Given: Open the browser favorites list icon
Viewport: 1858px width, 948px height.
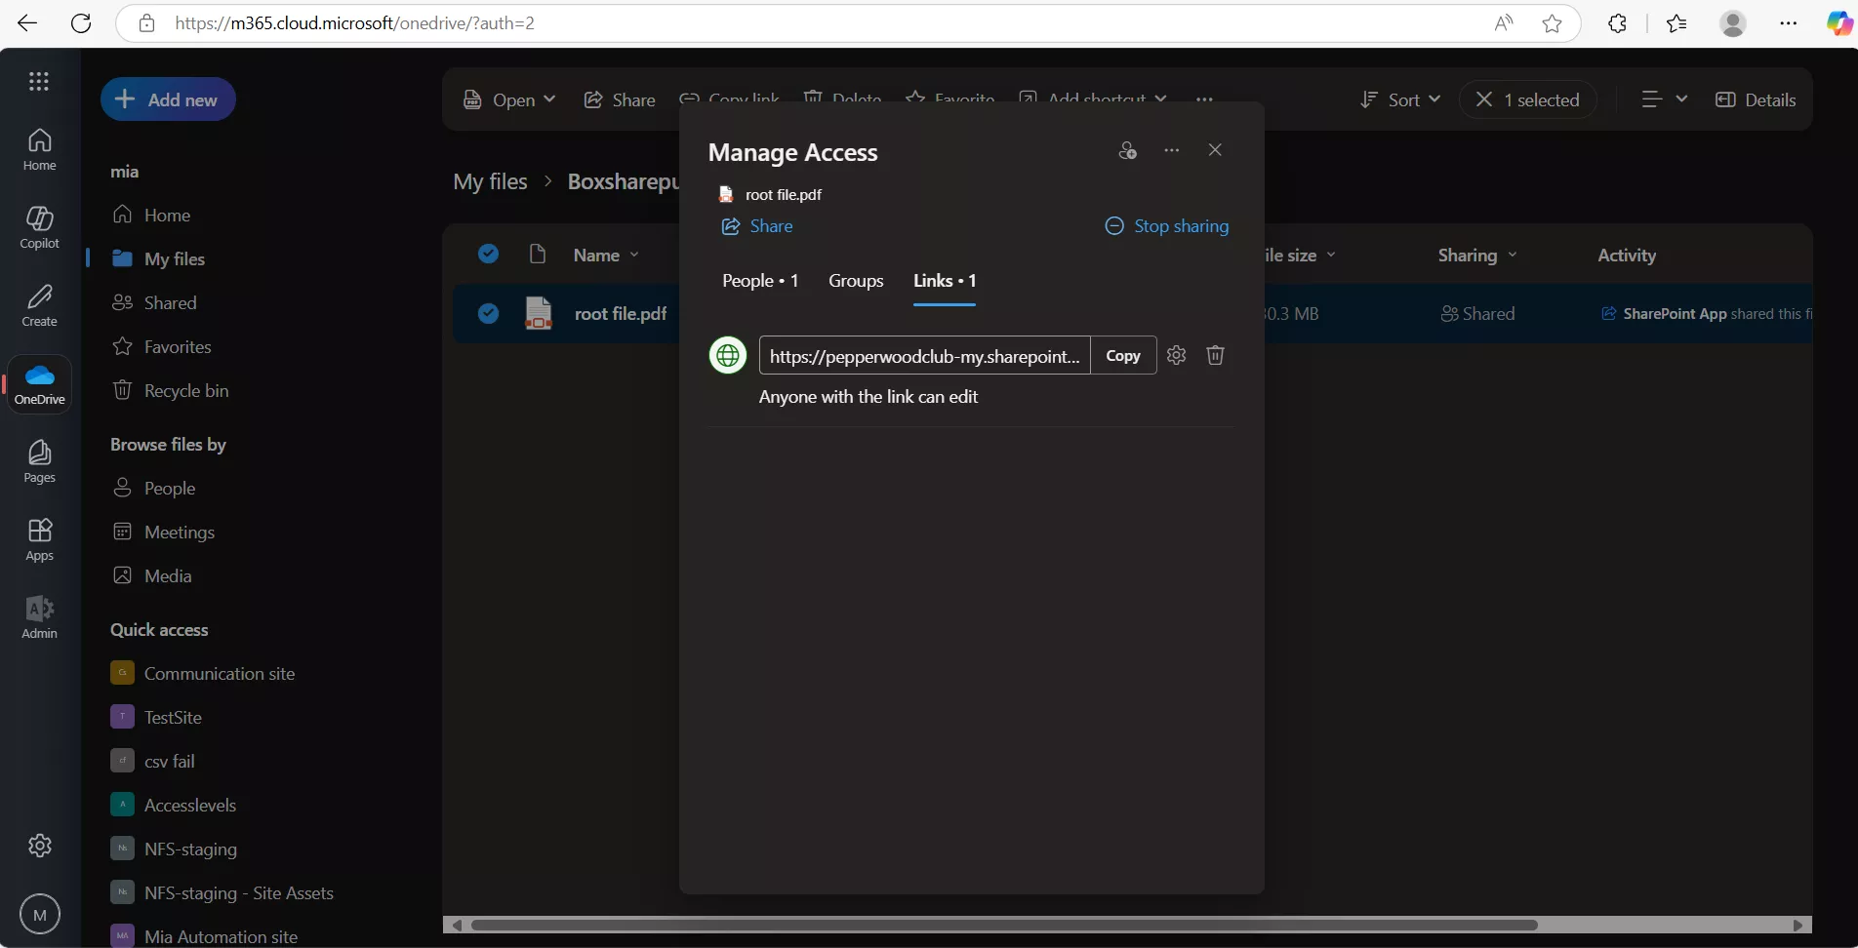Looking at the screenshot, I should tap(1676, 23).
